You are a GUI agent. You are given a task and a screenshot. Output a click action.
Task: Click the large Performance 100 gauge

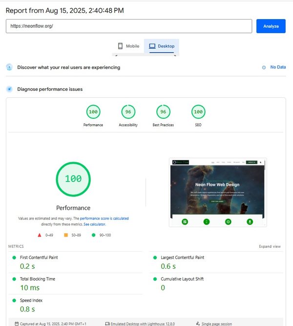pyautogui.click(x=73, y=179)
